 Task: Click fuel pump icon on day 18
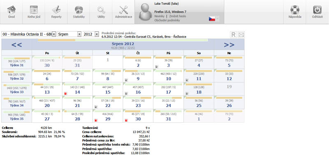click(187, 93)
